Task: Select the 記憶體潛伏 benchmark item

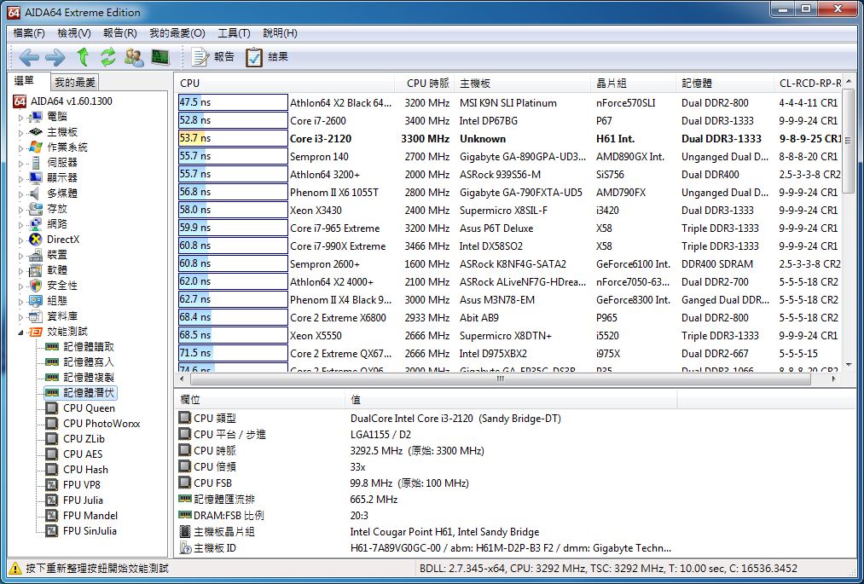Action: coord(81,393)
